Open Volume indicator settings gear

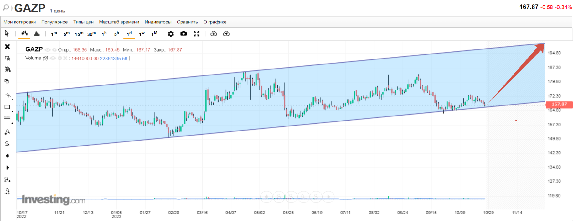click(59, 58)
